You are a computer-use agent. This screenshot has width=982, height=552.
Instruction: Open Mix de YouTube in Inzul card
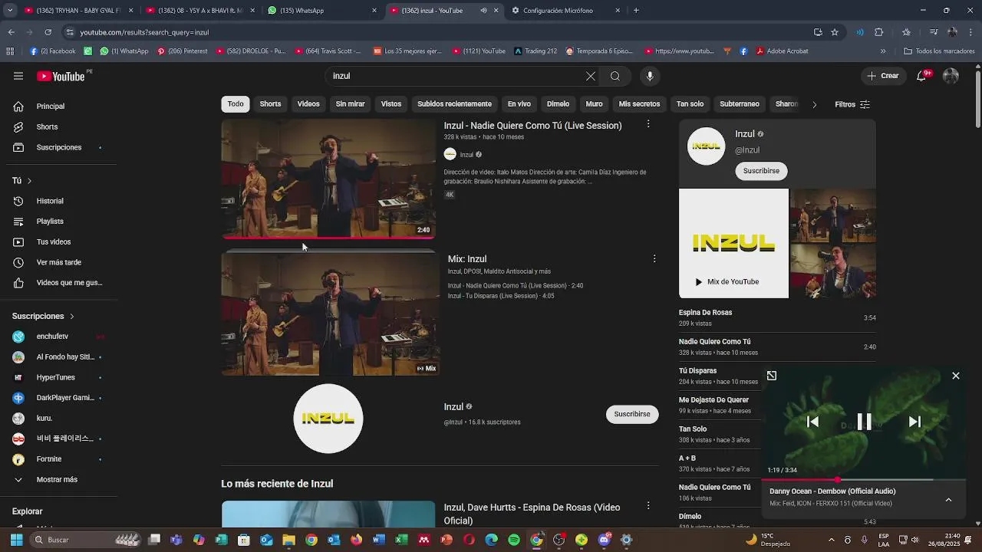coord(733,244)
